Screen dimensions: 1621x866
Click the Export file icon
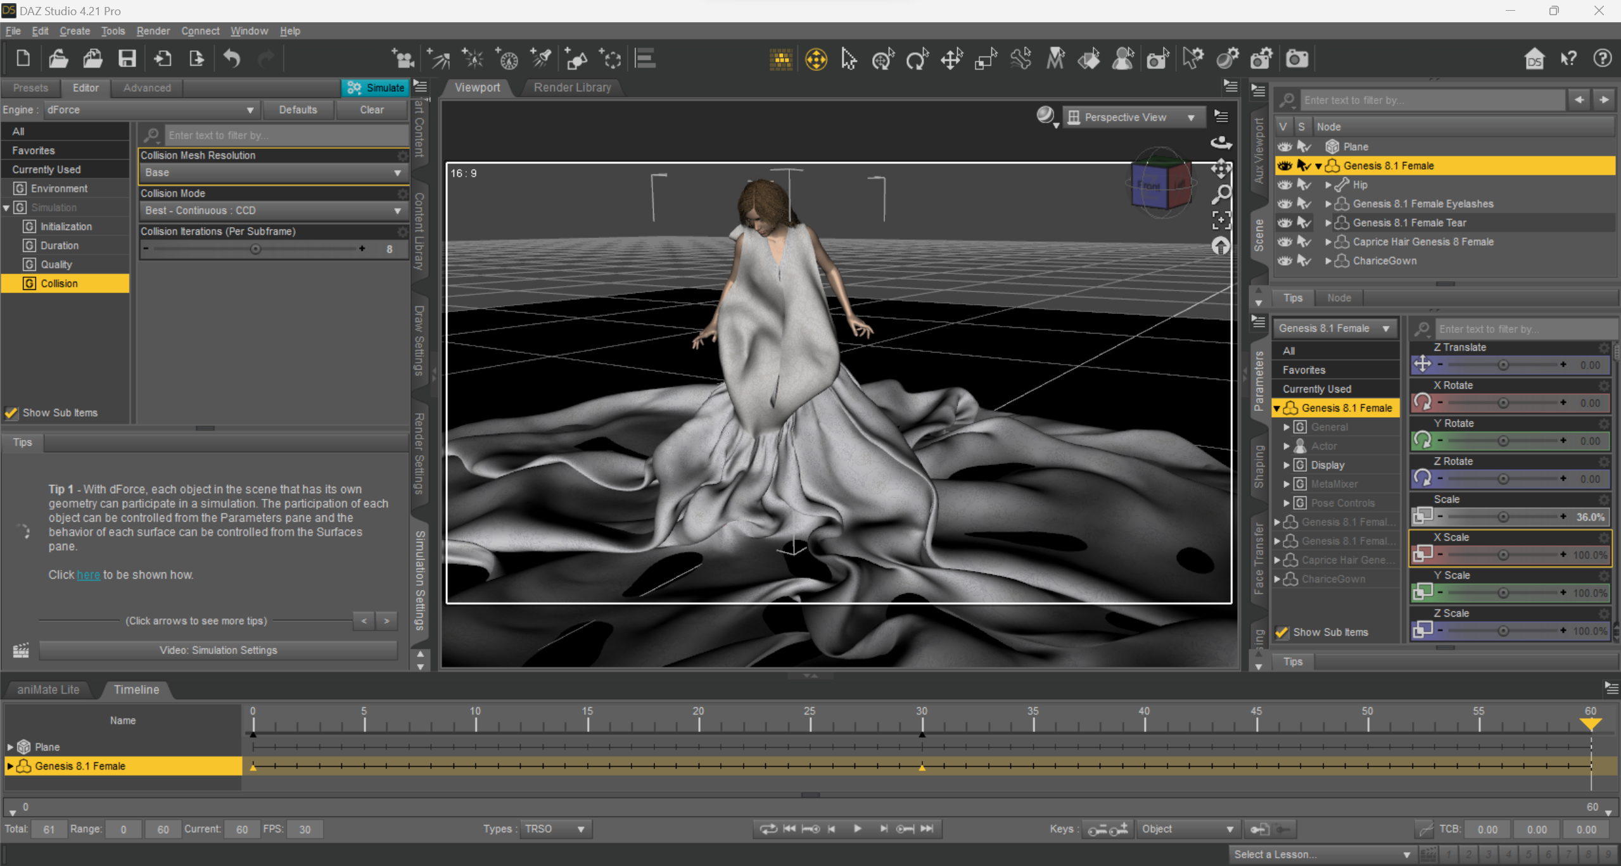pos(196,59)
